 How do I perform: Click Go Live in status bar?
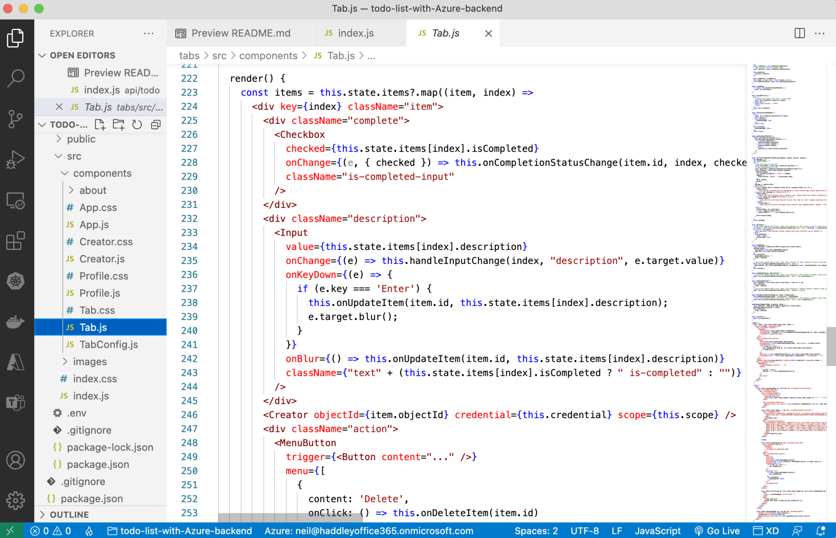[717, 531]
